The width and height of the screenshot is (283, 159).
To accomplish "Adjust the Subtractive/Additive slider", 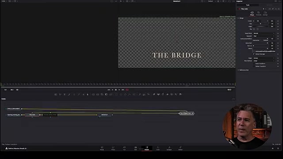I will click(x=260, y=38).
